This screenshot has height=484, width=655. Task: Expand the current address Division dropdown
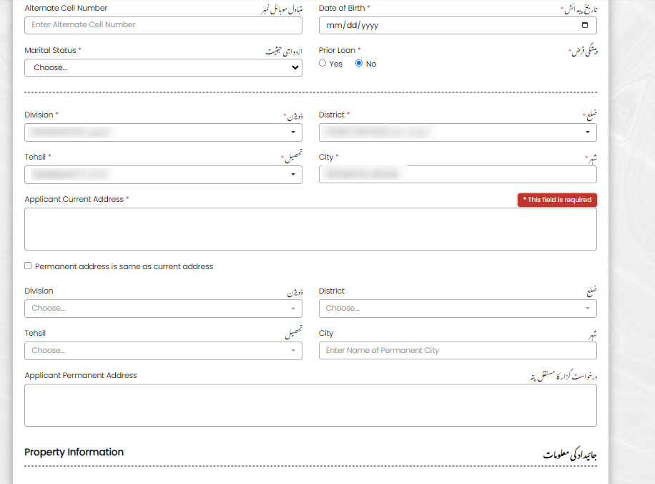(x=163, y=132)
